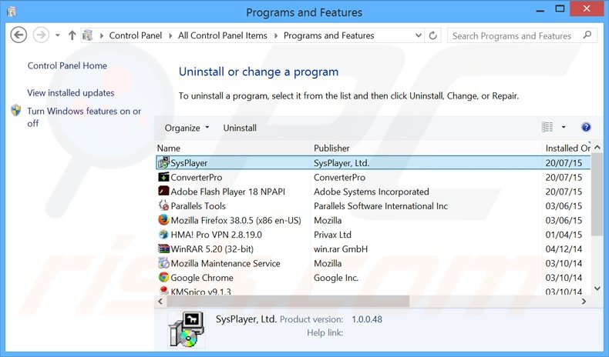Select Mozilla Firefox 38.0.5 entry
This screenshot has width=609, height=357.
pyautogui.click(x=236, y=220)
